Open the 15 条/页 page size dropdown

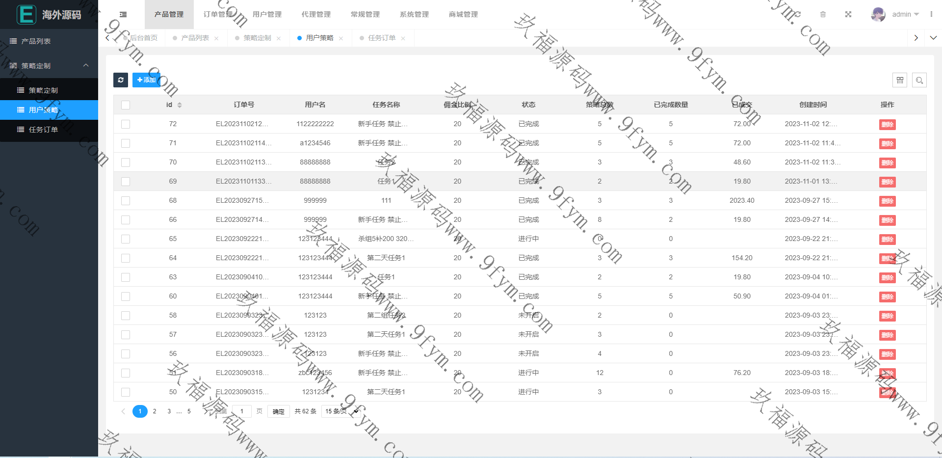point(341,411)
